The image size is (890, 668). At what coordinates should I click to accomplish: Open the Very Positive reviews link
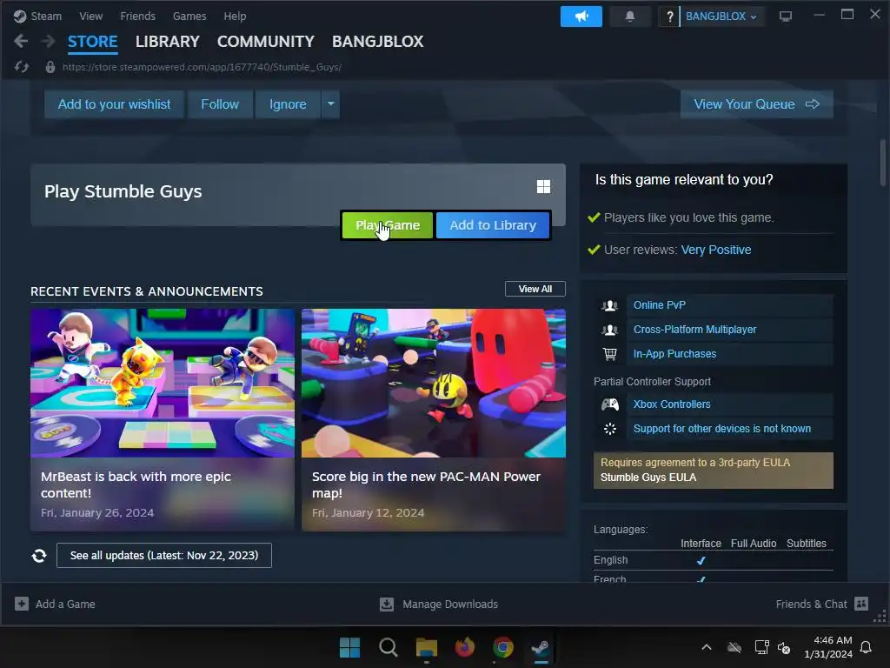716,250
